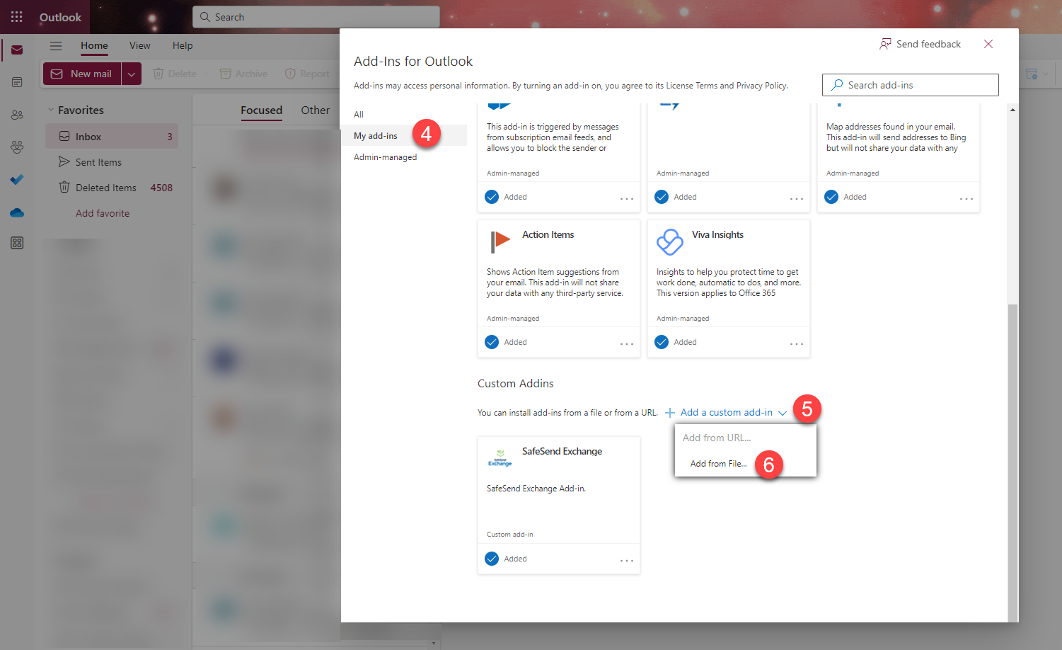Toggle Added checkmark on message-triggered add-in
Screen dimensions: 1062x650
pos(492,197)
